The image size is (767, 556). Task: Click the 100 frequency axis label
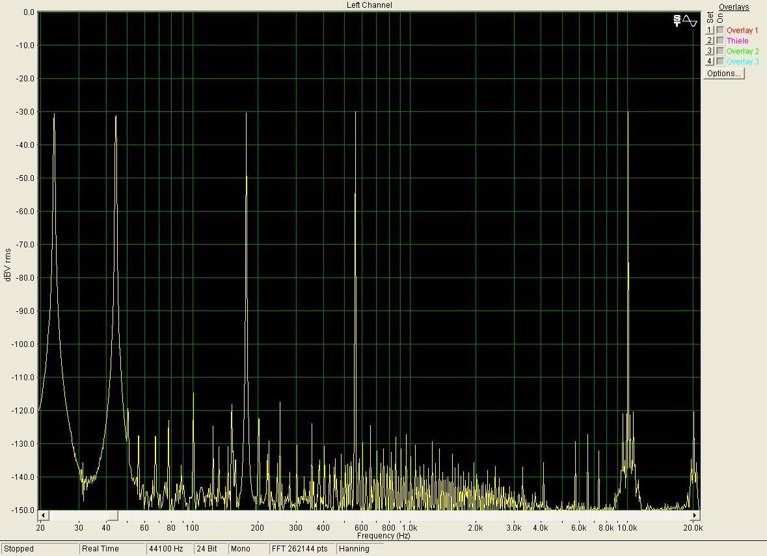(193, 527)
